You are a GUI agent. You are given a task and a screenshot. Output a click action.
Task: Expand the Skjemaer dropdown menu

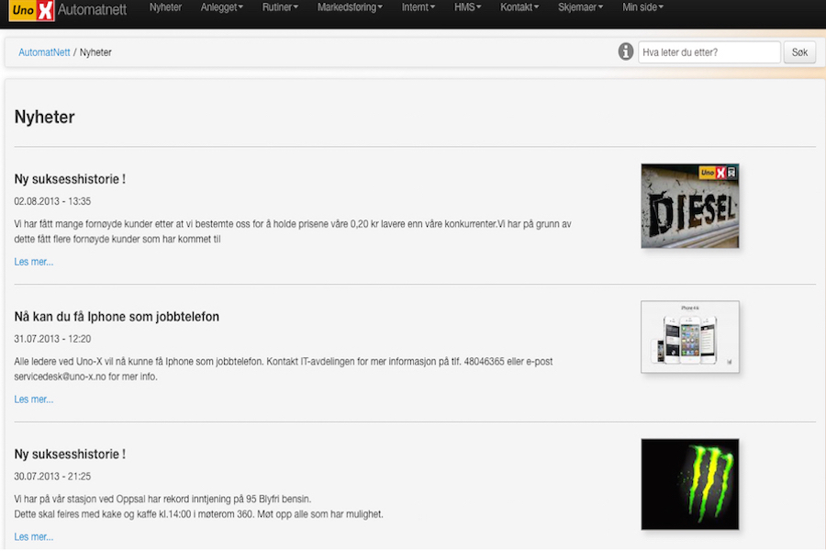581,7
